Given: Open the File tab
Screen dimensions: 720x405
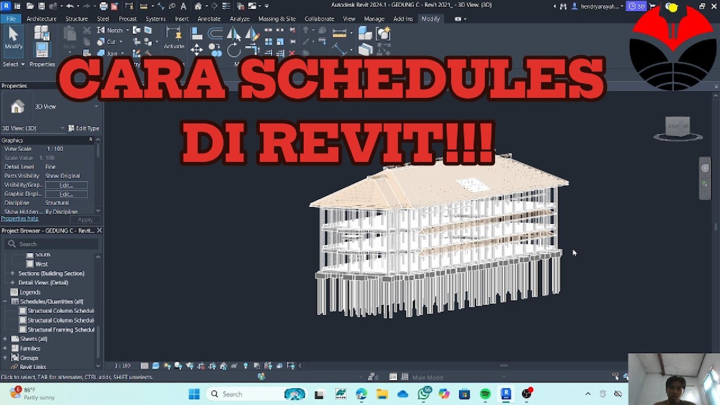Looking at the screenshot, I should (x=11, y=19).
